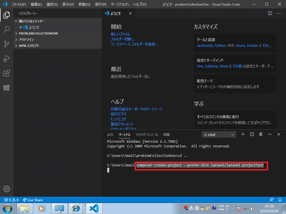Click Live Share in status bar
This screenshot has width=286, height=214.
point(33,200)
